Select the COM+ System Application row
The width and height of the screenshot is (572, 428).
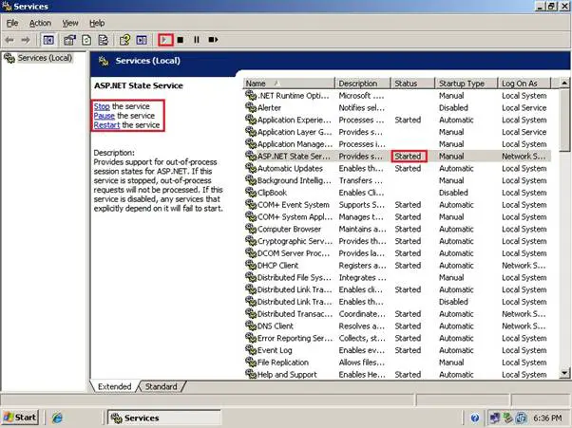click(x=397, y=216)
